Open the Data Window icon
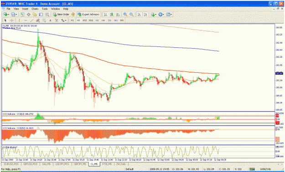This screenshot has width=285, height=172. click(29, 15)
